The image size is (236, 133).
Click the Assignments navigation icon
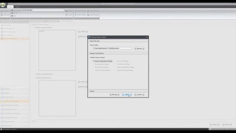click(x=3, y=97)
